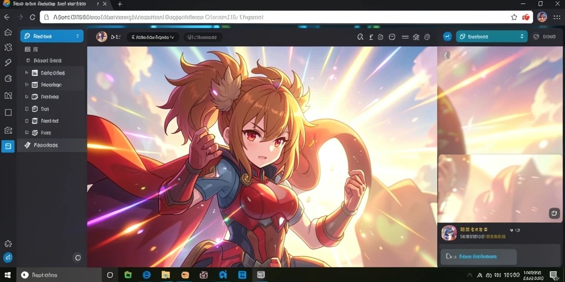Viewport: 565px width, 282px height.
Task: Click the globe icon in the toolbar
Action: click(x=381, y=37)
